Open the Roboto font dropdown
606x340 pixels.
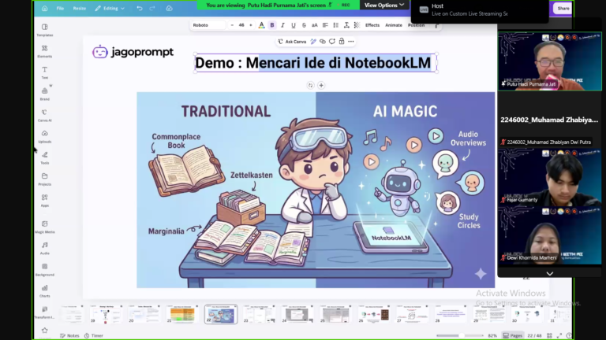[208, 25]
